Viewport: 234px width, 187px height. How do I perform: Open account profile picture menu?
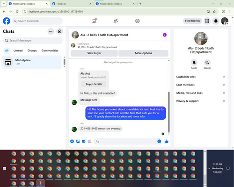[225, 21]
